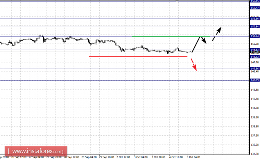
Task: Click the short black arrow pointing down from green line
Action: [x=204, y=41]
